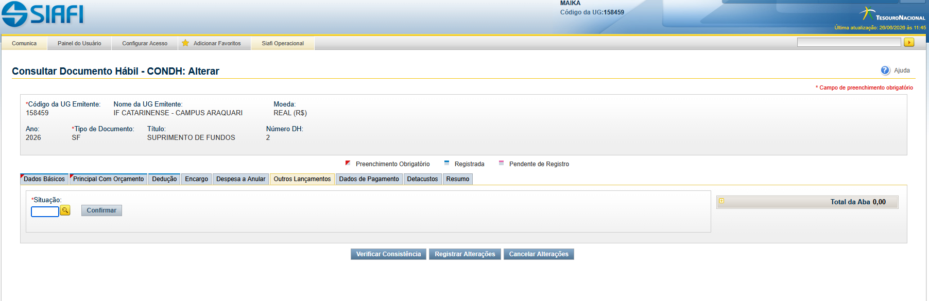Click the SIAFI logo
The width and height of the screenshot is (929, 301).
coord(42,14)
